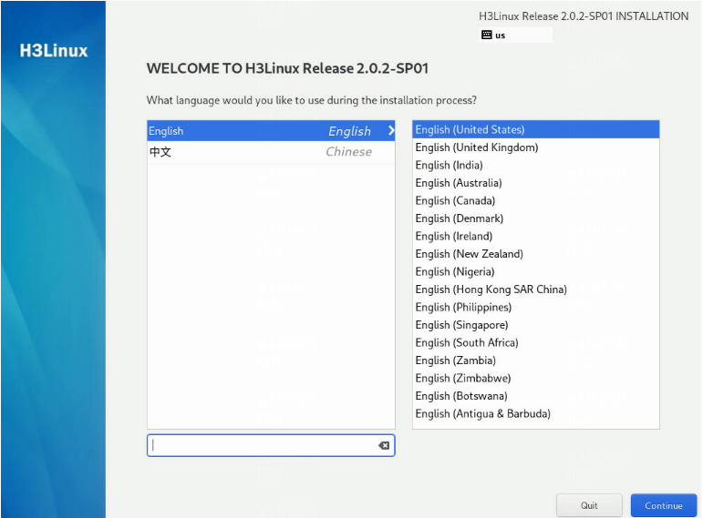Choose English (Philippines) locale
703x518 pixels.
[x=536, y=307]
